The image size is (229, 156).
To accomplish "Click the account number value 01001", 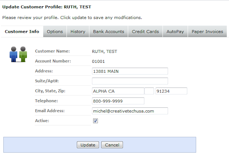I will point(98,61).
